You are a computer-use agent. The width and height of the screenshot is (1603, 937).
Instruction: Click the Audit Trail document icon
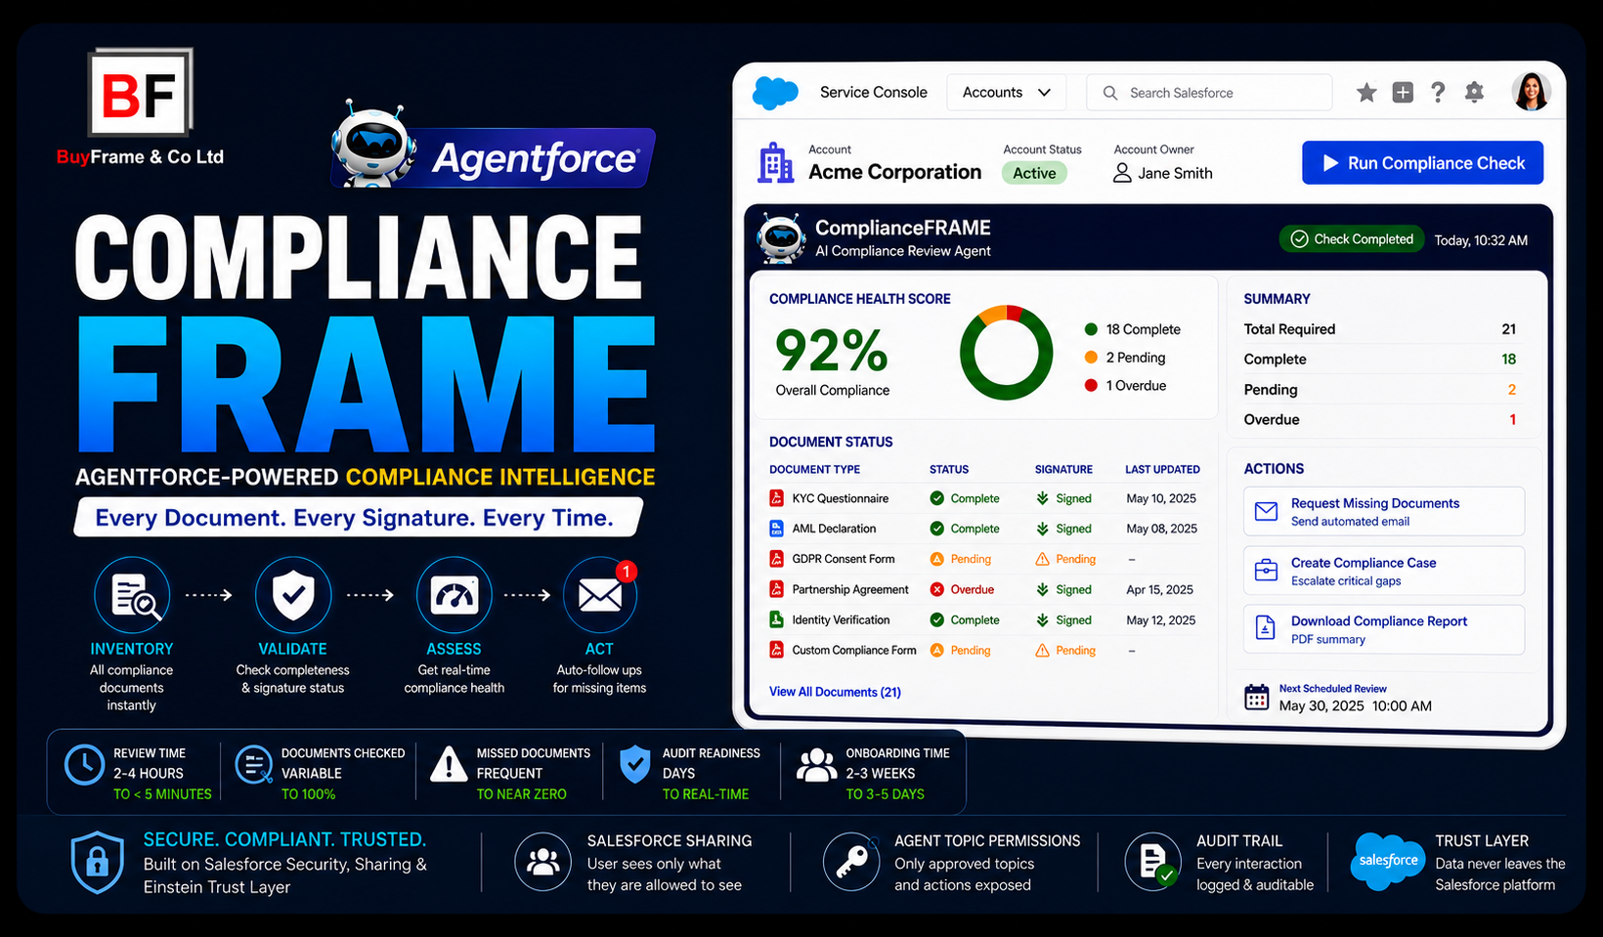1153,862
